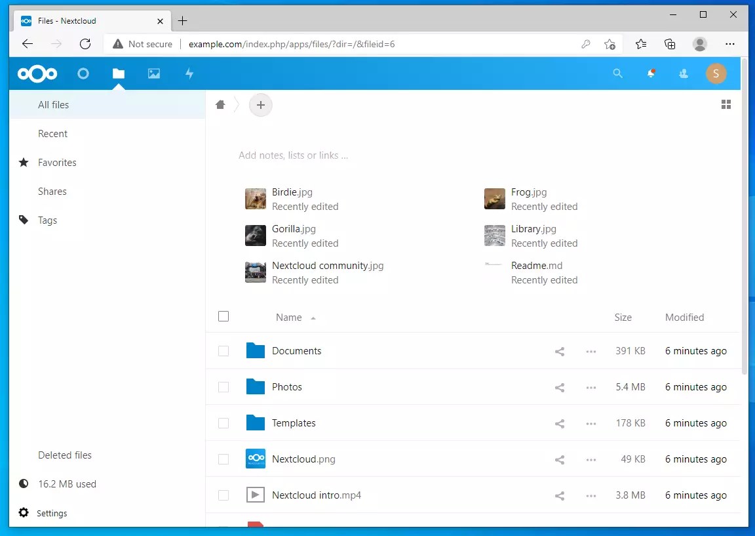This screenshot has width=755, height=536.
Task: Open recently edited Birdie.jpg
Action: [292, 199]
